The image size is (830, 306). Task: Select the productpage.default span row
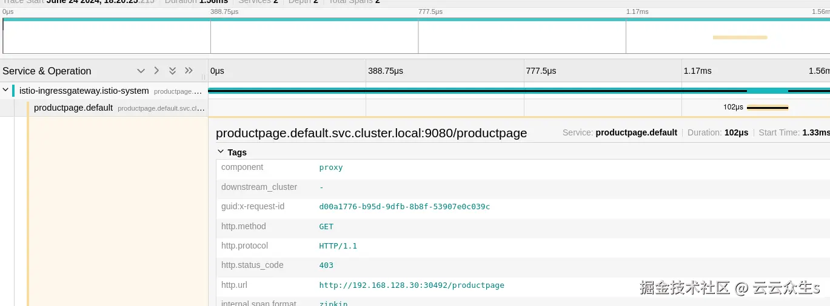coord(104,108)
